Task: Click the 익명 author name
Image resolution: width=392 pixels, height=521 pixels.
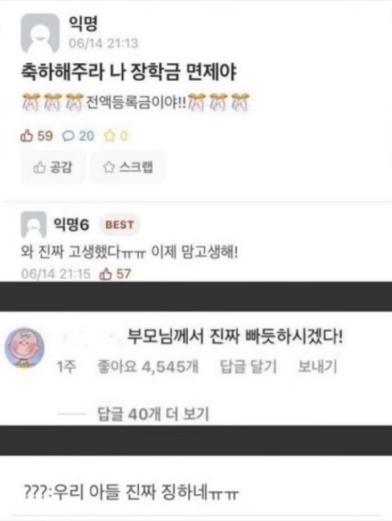Action: (x=83, y=24)
